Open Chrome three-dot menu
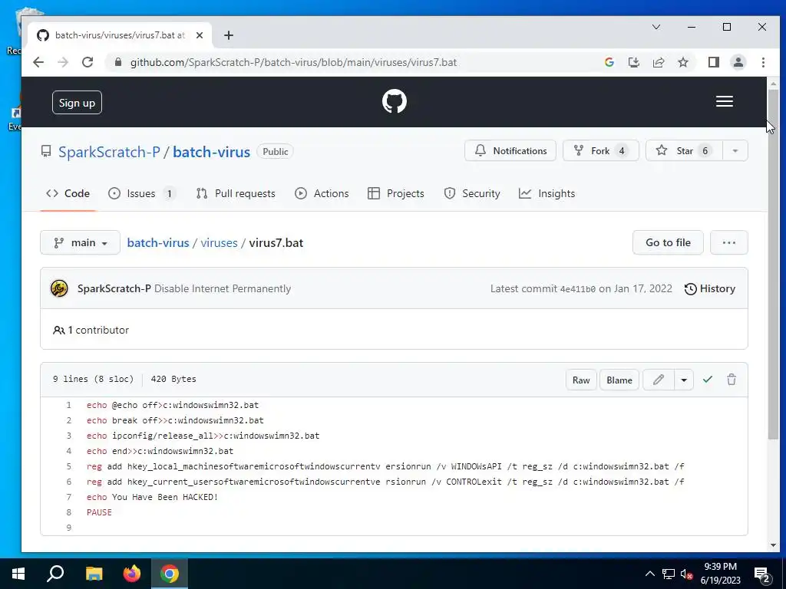 [x=763, y=63]
